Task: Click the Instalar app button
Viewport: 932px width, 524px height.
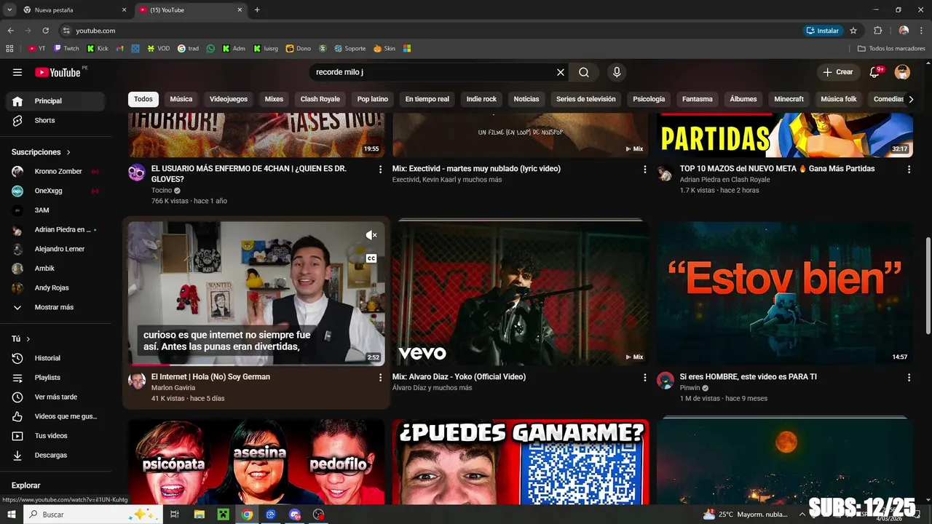Action: pyautogui.click(x=823, y=31)
